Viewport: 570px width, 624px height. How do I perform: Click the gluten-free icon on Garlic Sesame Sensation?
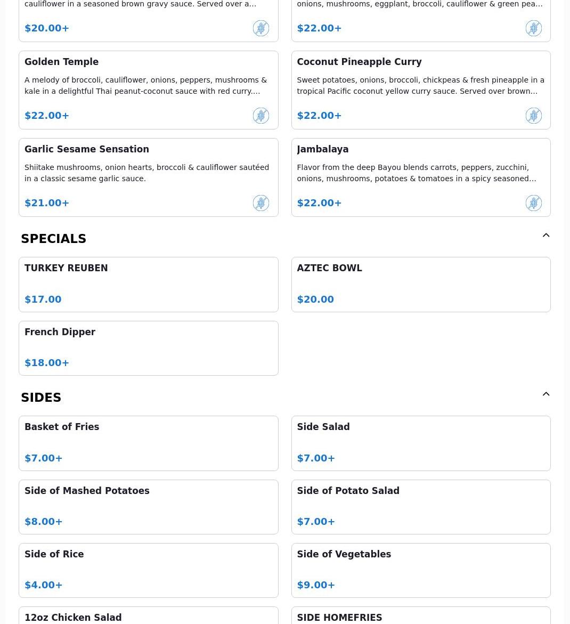(x=260, y=203)
